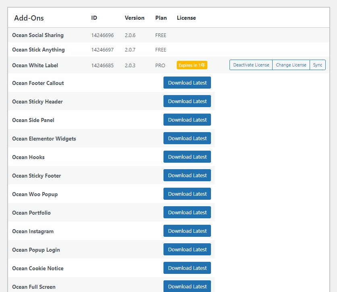Click the Ocean Sticky Footer name
This screenshot has height=292, width=337.
point(37,176)
